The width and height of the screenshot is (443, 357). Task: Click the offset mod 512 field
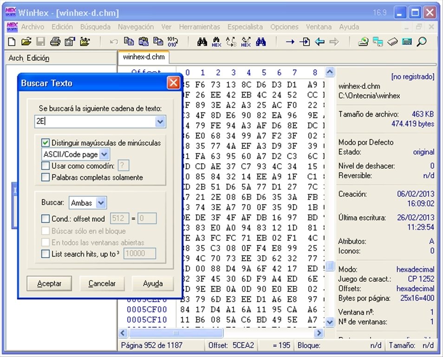[x=119, y=218]
